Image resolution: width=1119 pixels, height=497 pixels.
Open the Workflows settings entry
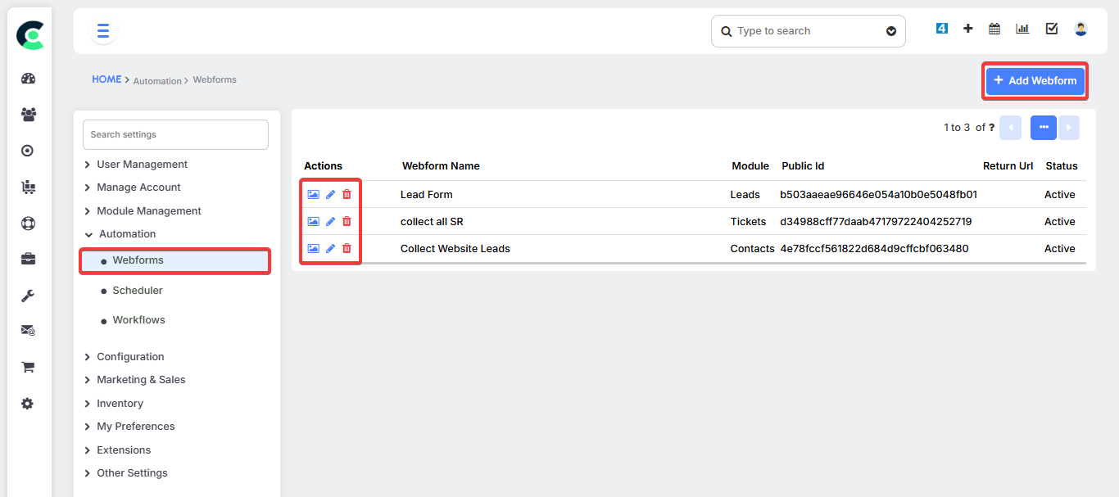click(138, 319)
